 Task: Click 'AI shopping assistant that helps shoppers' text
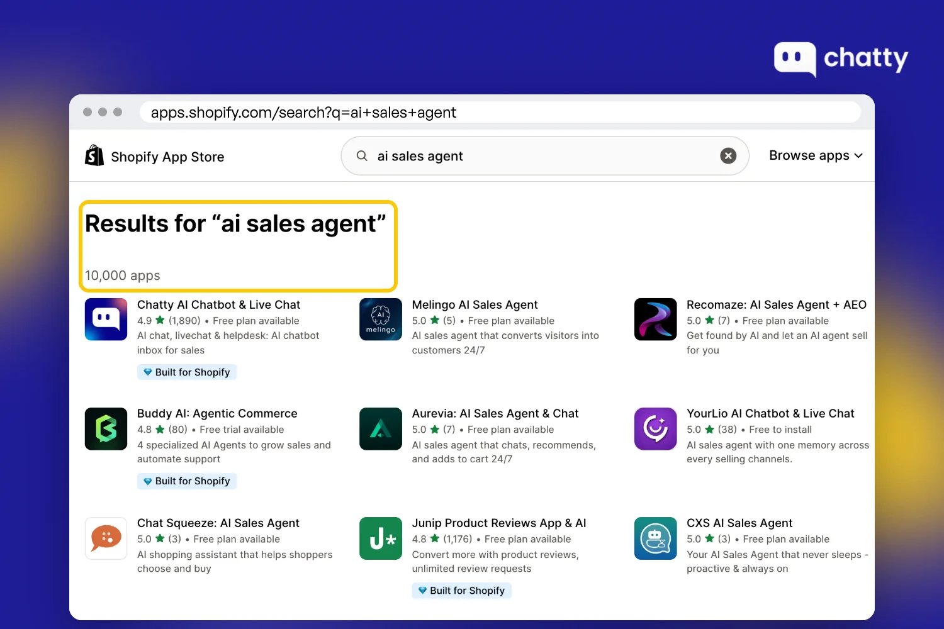pos(235,562)
